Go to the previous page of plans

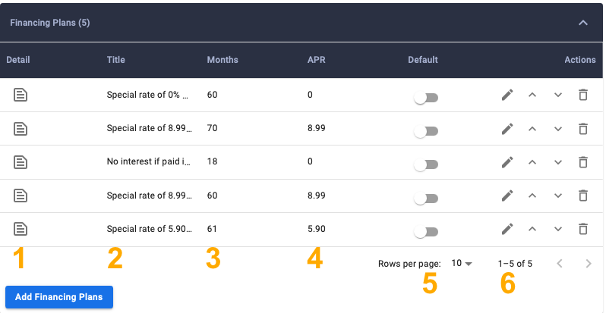559,264
